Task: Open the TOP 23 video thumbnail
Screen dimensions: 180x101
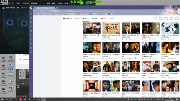Action: (x=131, y=86)
